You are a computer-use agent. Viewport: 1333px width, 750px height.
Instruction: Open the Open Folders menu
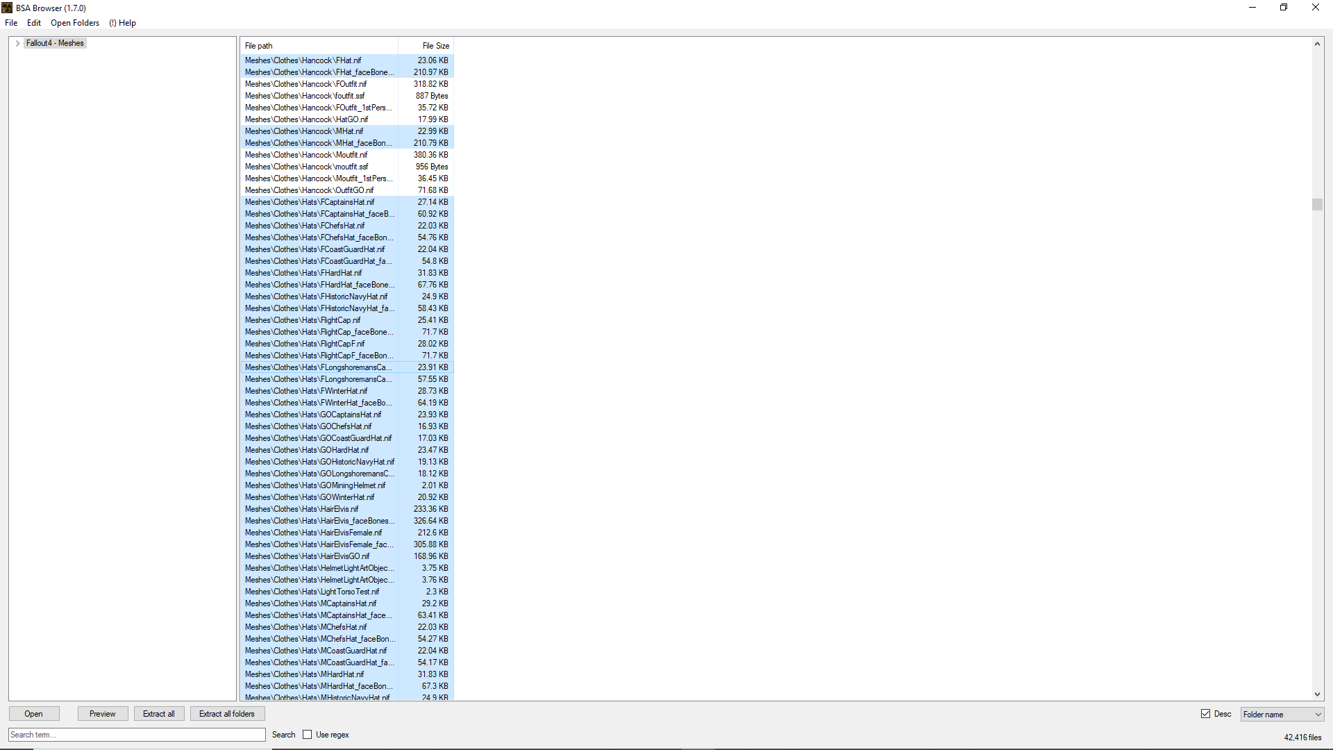tap(75, 23)
